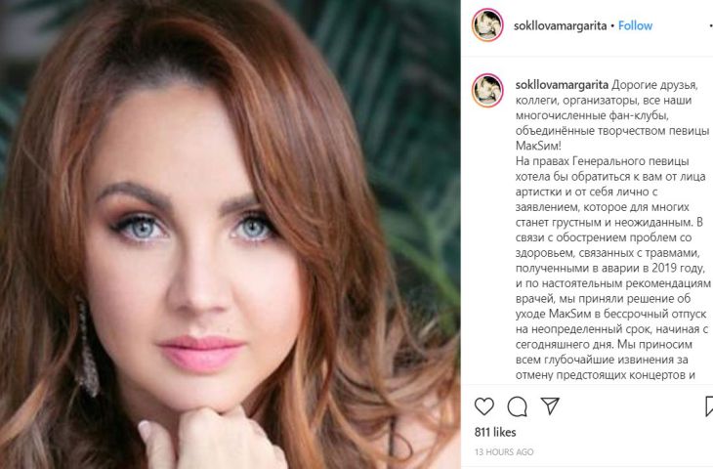The image size is (713, 469).
Task: Click the last visible caption line 'отмену предстоящих концертов'
Action: point(606,375)
